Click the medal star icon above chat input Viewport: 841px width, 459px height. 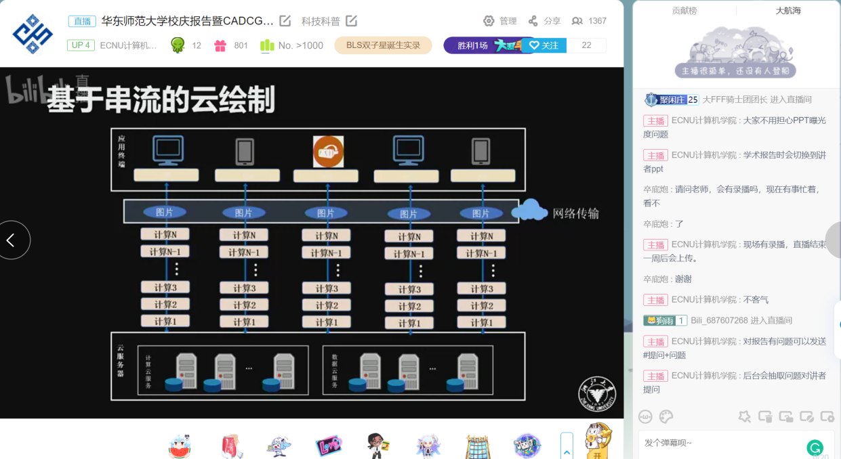tap(745, 416)
